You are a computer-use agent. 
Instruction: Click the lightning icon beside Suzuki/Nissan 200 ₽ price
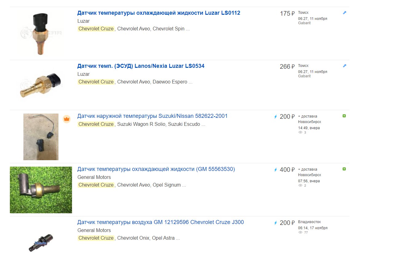(x=276, y=117)
